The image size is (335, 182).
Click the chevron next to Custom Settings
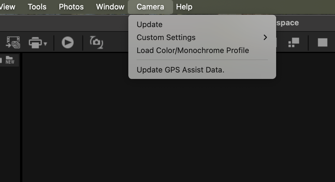pos(265,37)
